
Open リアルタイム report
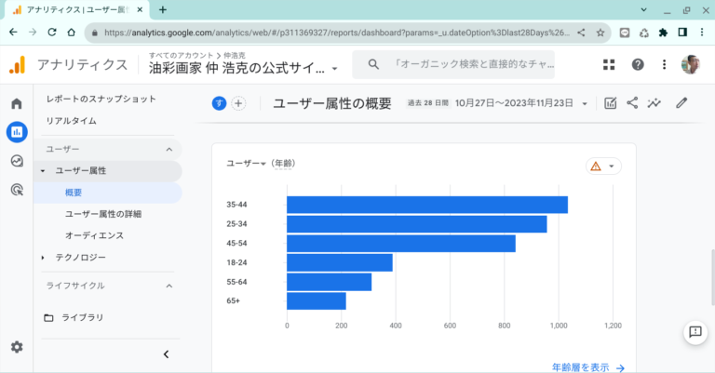pos(71,121)
